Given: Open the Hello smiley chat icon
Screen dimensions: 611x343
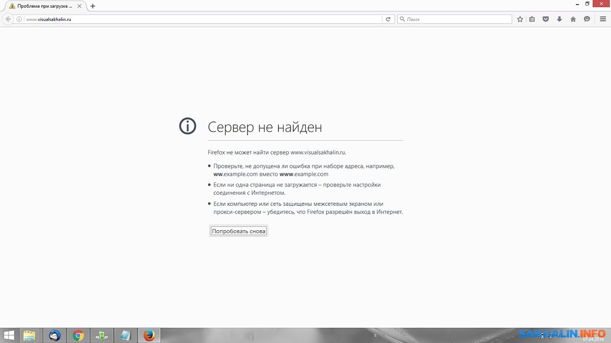Looking at the screenshot, I should 587,19.
